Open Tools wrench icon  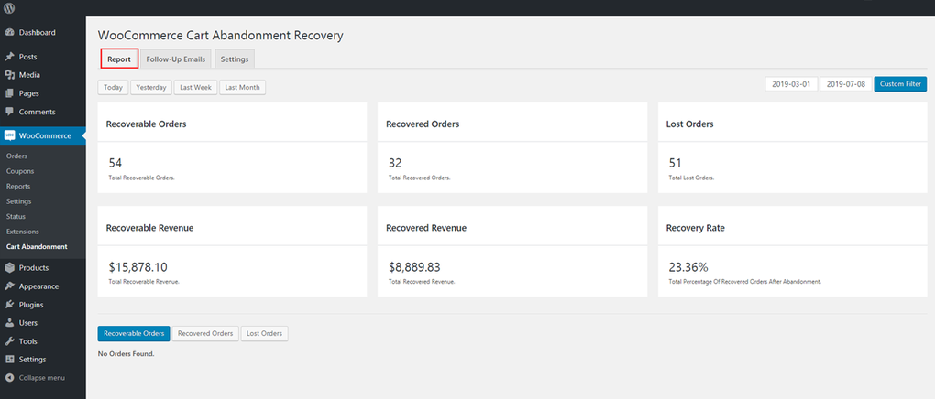tap(9, 341)
